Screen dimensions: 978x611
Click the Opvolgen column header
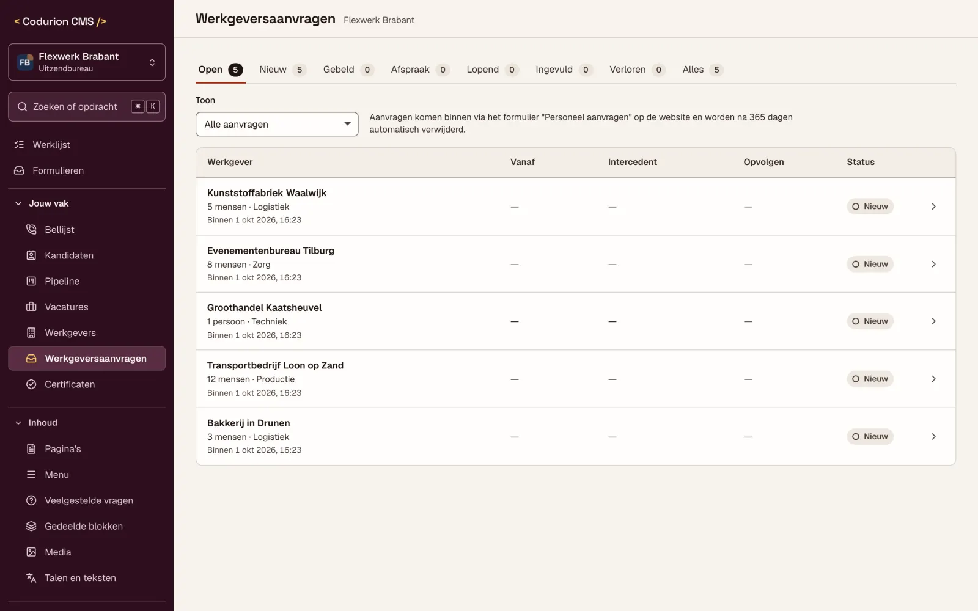click(763, 162)
